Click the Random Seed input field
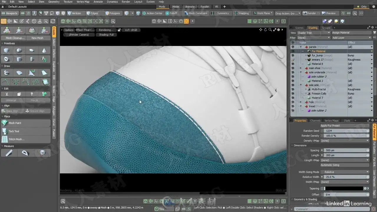 (x=345, y=131)
